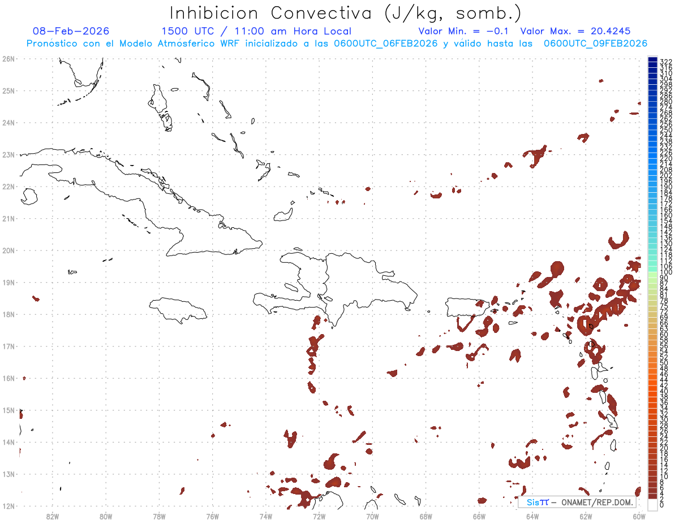Click the "76W" longitude label
Screen dimensions: 679x524
(x=212, y=516)
